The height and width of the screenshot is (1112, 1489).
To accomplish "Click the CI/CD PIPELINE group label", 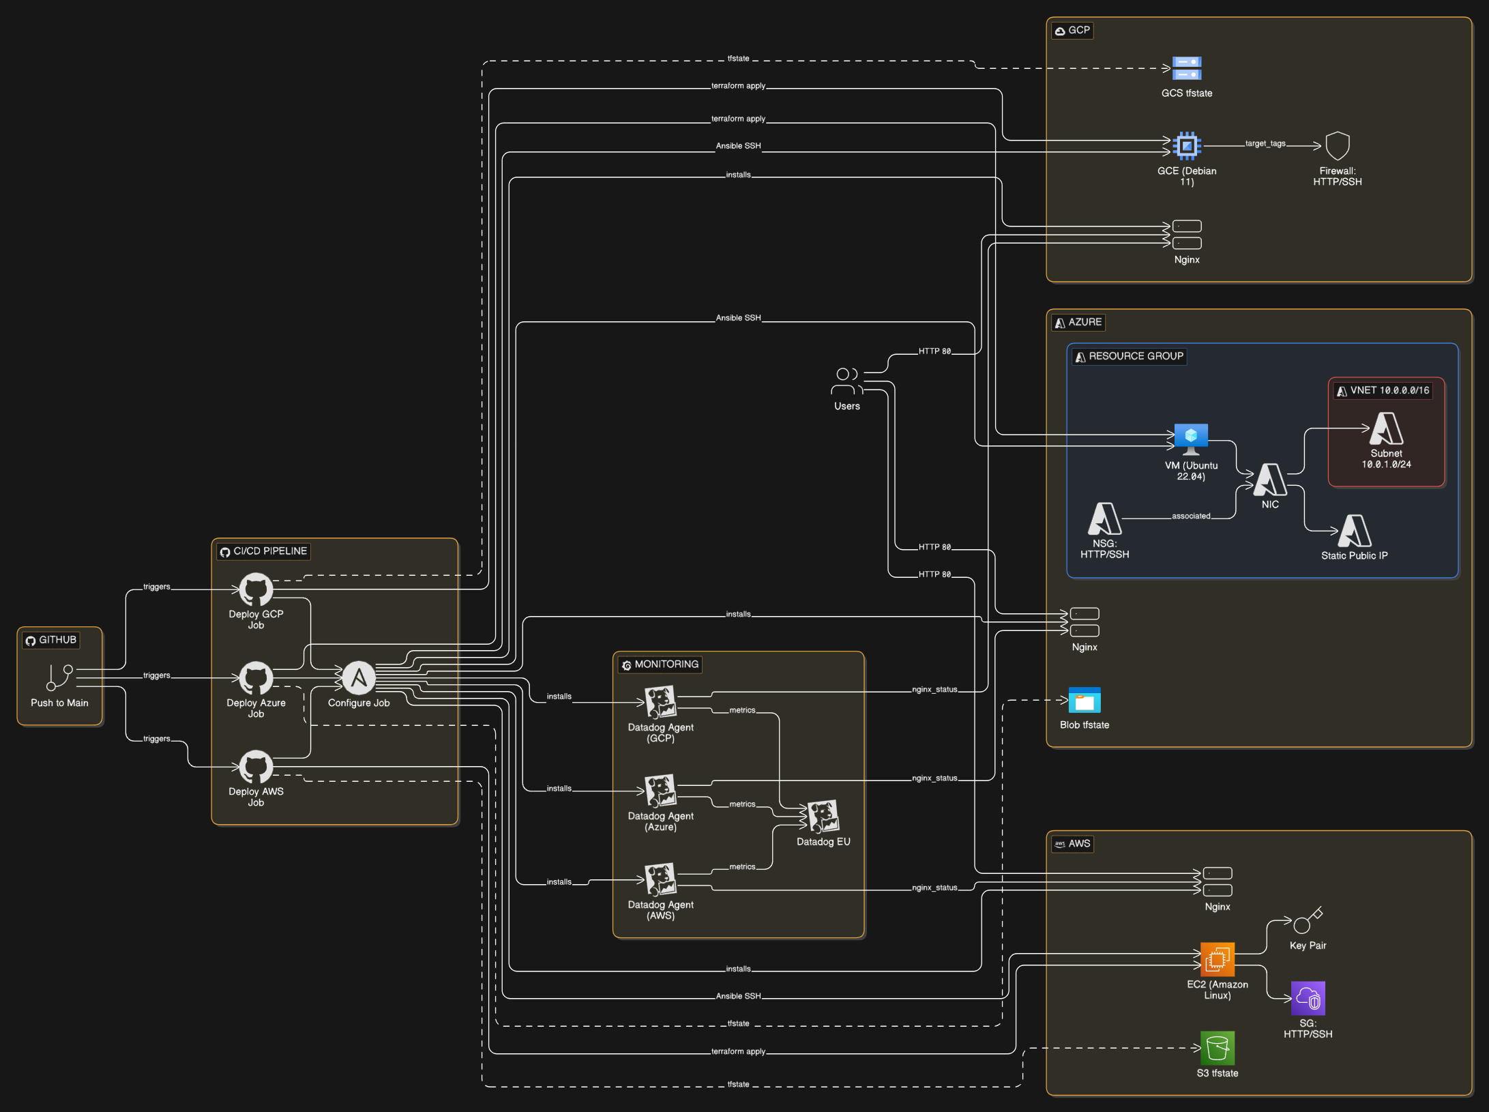I will (264, 551).
